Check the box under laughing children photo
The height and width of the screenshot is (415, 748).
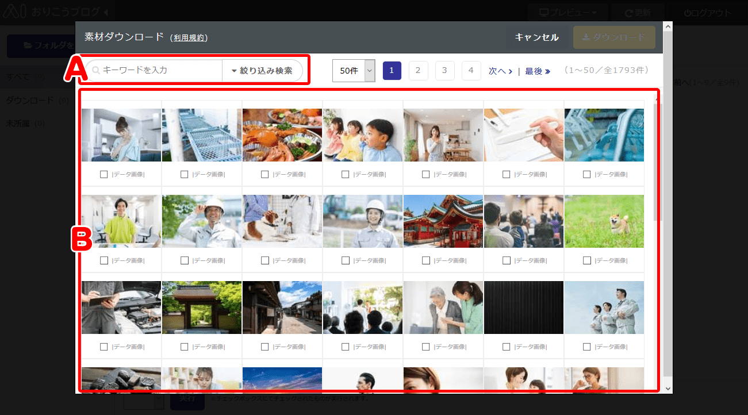(345, 174)
